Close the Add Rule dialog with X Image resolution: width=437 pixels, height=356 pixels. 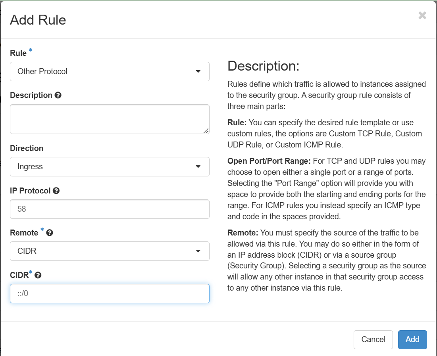(422, 15)
